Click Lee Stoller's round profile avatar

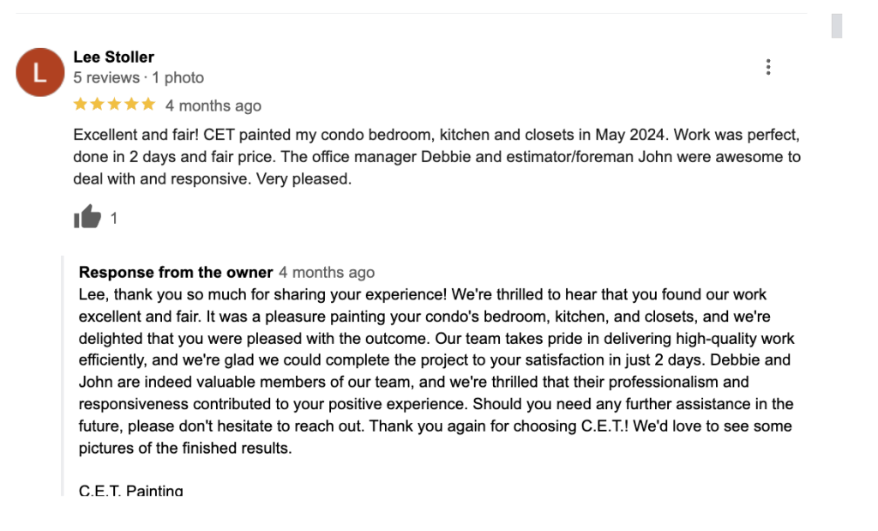tap(39, 73)
